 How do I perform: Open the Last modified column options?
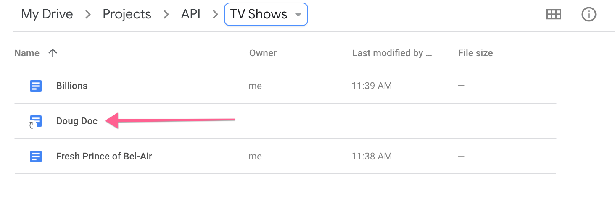click(392, 53)
